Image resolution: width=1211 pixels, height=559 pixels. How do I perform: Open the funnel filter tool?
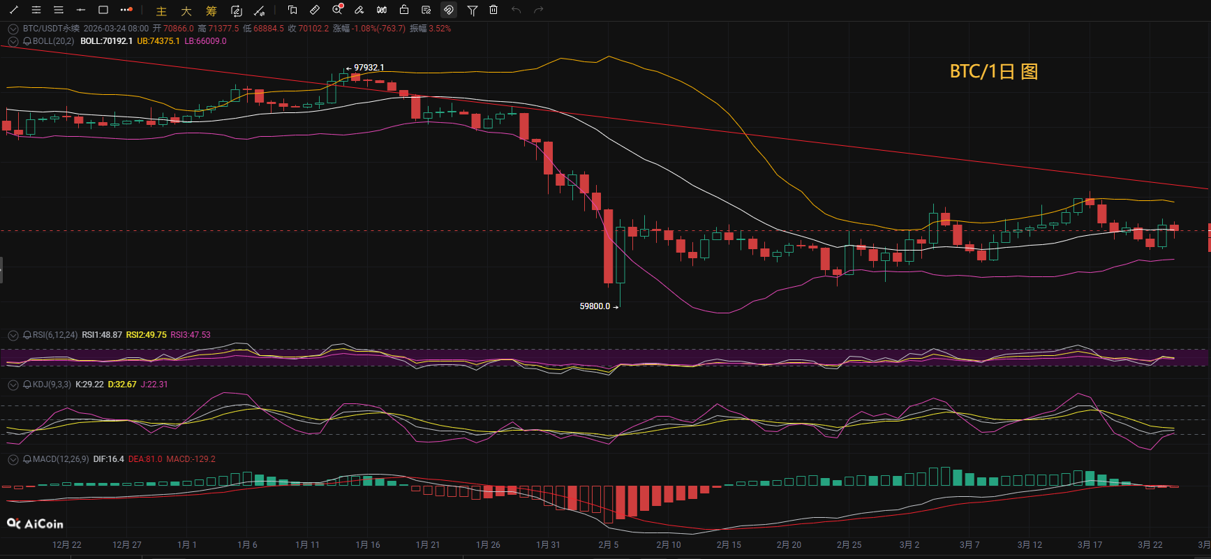click(x=473, y=10)
